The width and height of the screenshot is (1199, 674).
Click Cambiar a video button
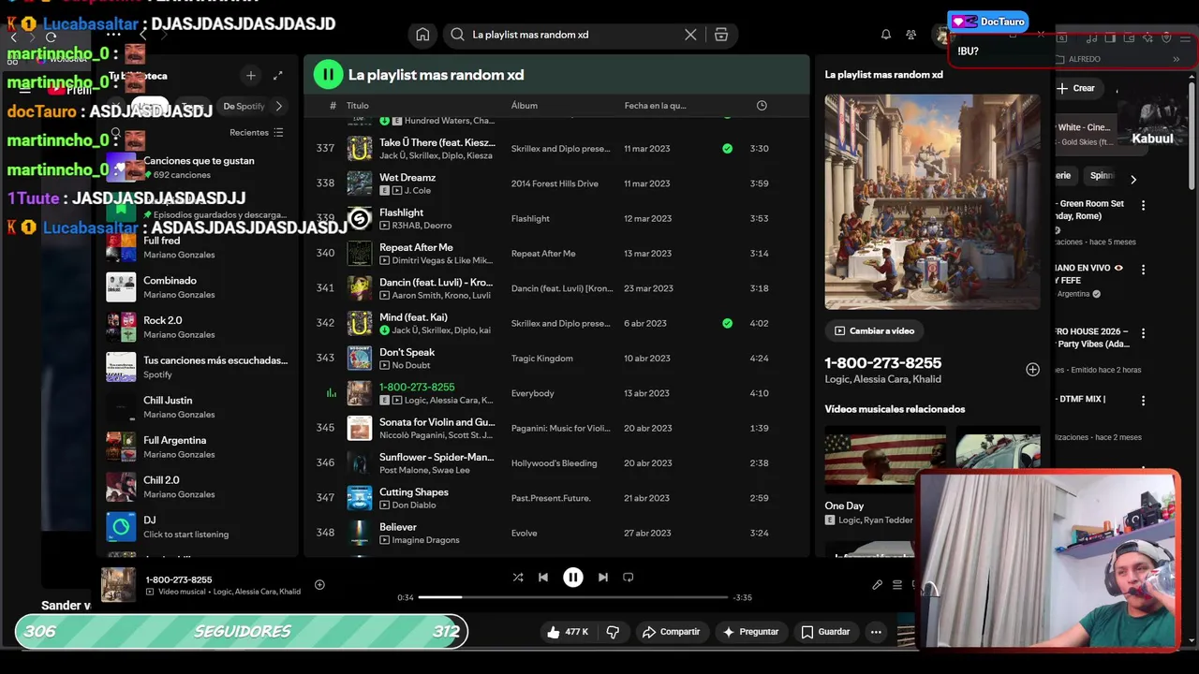(874, 330)
